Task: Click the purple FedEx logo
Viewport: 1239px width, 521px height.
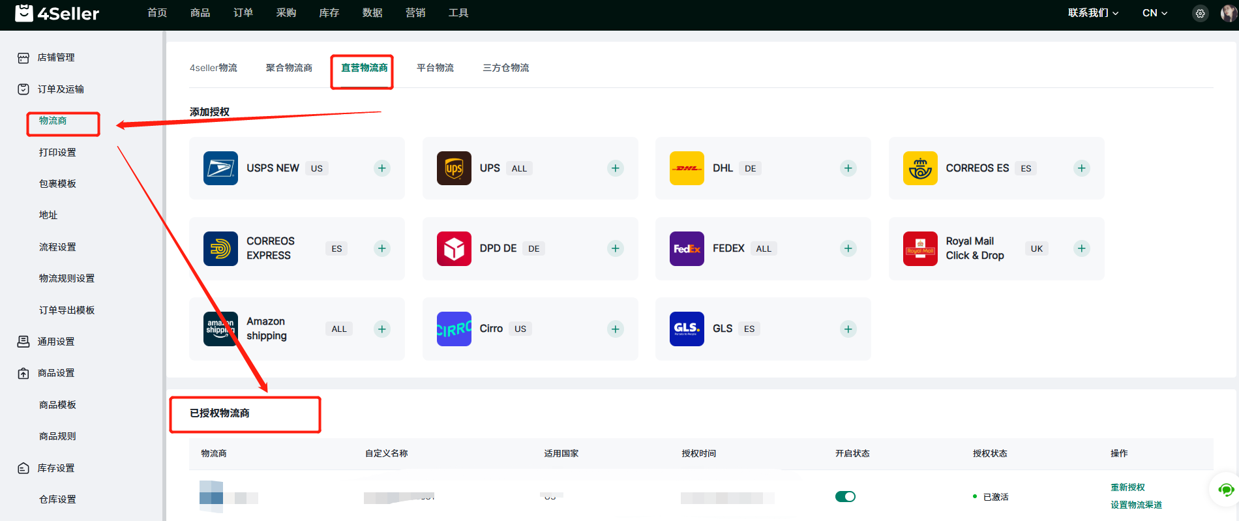Action: coord(687,248)
